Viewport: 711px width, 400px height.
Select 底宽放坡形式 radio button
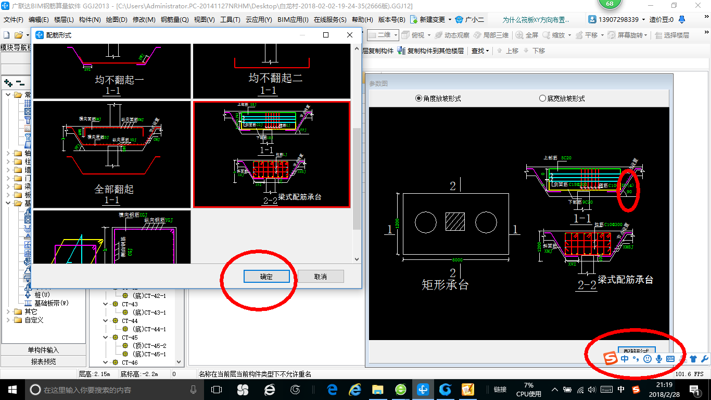tap(542, 98)
